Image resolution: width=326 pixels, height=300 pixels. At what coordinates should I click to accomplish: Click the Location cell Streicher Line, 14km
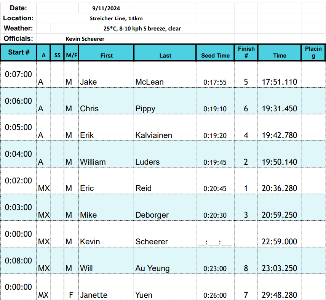116,18
